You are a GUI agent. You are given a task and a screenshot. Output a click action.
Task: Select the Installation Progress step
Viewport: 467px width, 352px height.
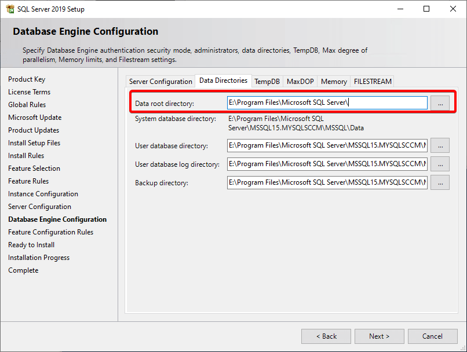(39, 258)
